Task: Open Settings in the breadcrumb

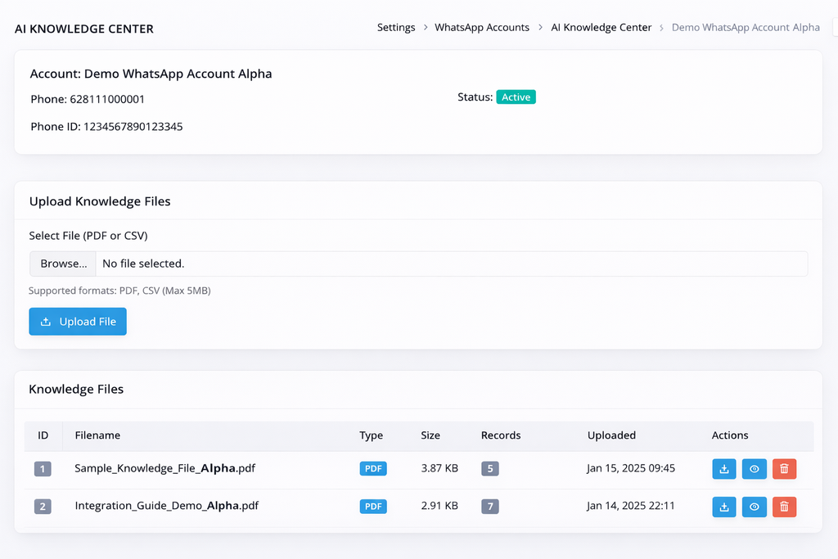Action: (x=396, y=28)
